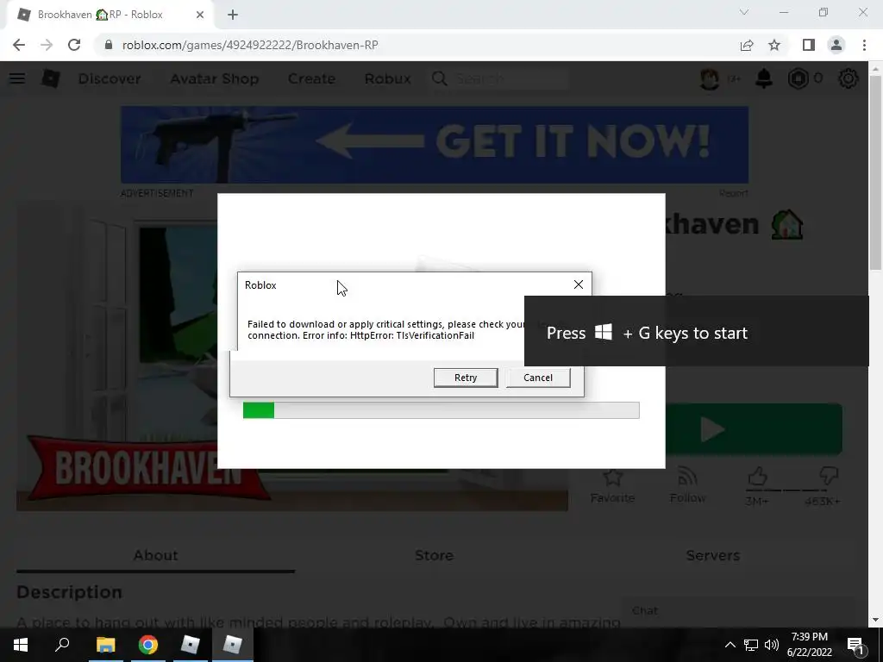The image size is (883, 662).
Task: Click the Brookhaven game thumbnail image
Action: point(116,358)
